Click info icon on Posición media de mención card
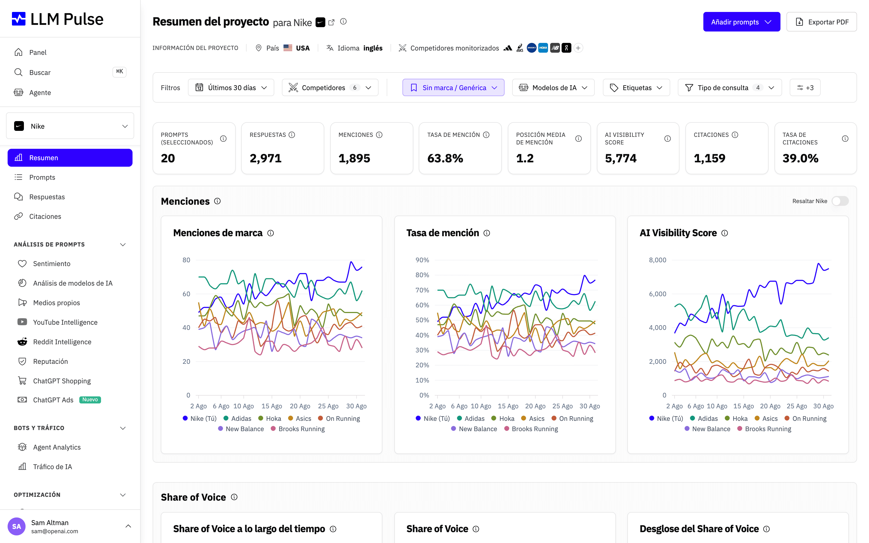This screenshot has height=543, width=869. (x=578, y=139)
